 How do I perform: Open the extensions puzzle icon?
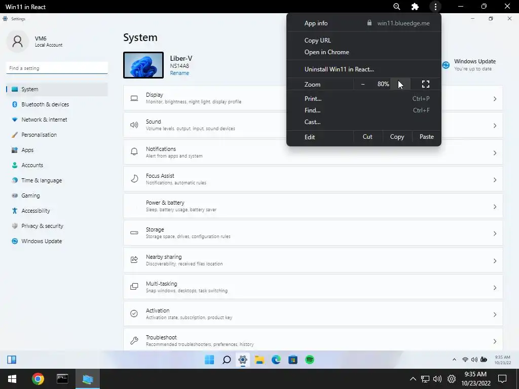[x=415, y=7]
